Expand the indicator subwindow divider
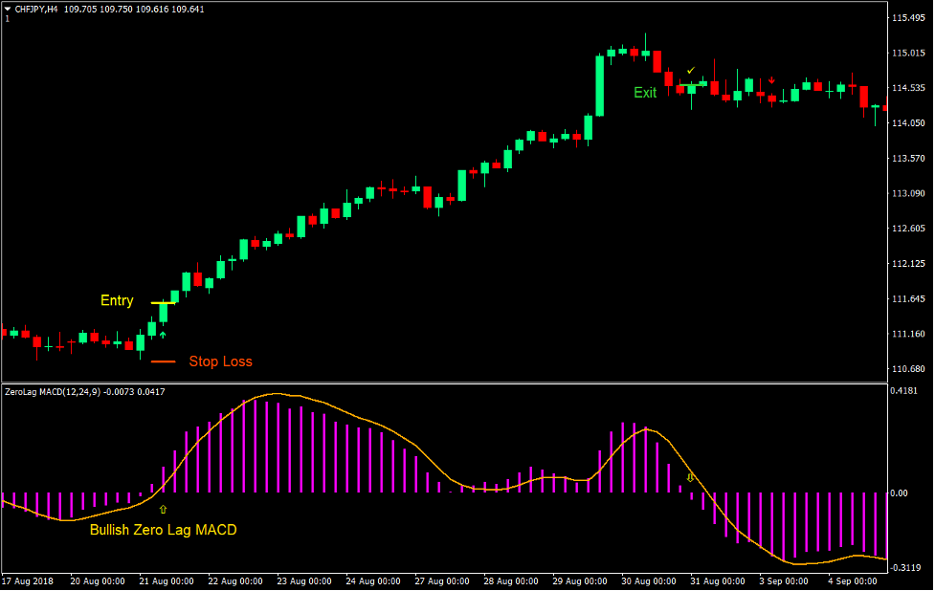 click(x=459, y=382)
